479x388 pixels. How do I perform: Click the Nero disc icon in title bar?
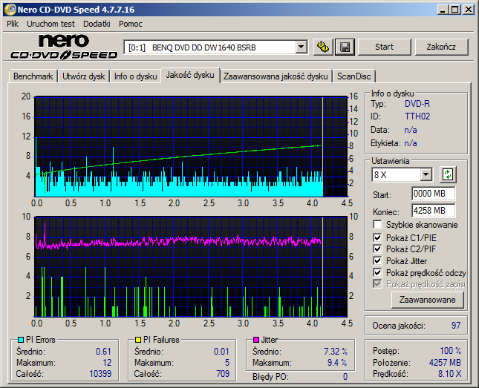10,10
